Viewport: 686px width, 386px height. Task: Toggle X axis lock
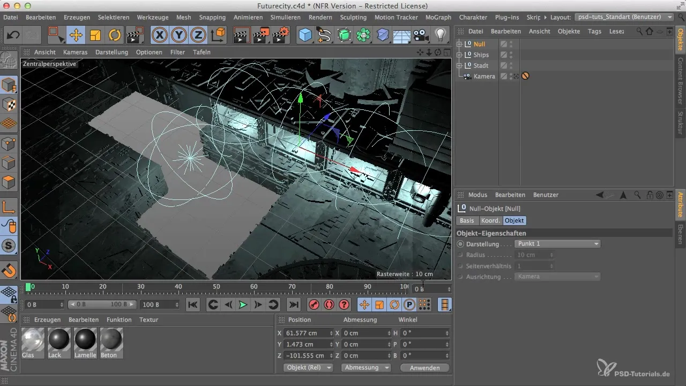click(159, 35)
